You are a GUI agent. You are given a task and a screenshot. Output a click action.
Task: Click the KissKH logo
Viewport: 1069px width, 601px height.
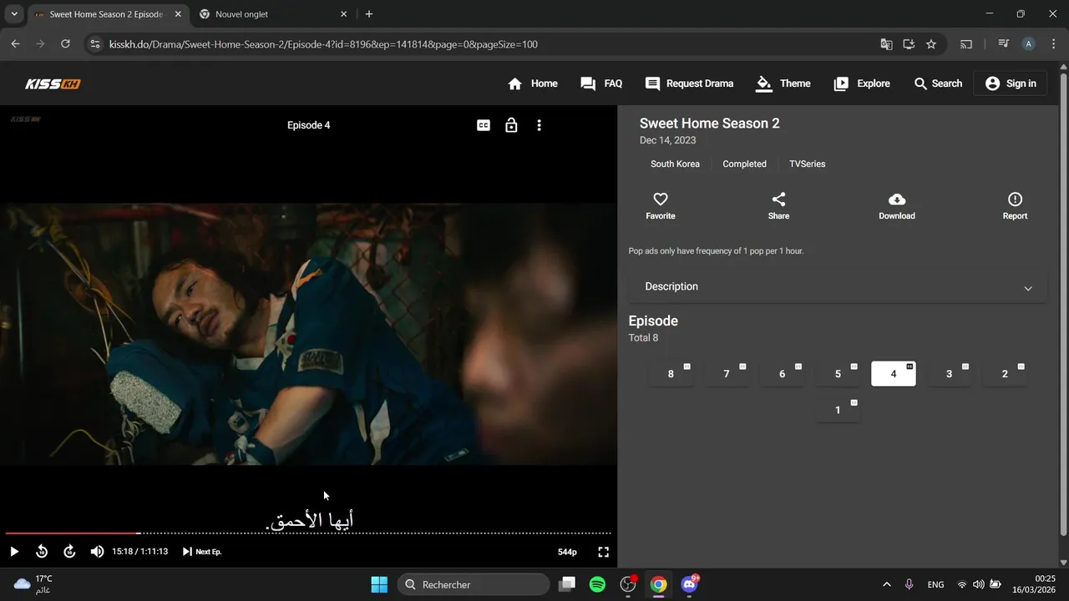[53, 83]
